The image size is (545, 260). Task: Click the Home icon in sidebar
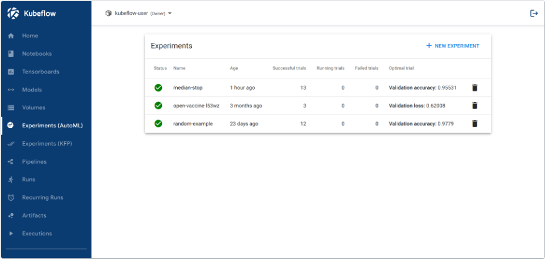click(x=11, y=36)
